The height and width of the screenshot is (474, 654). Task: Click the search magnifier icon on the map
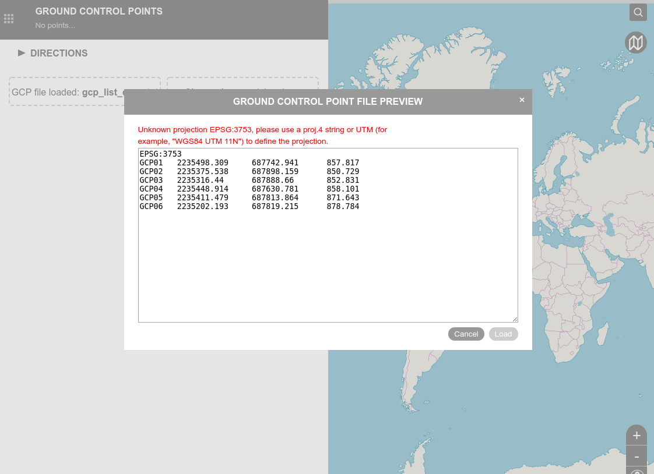638,12
